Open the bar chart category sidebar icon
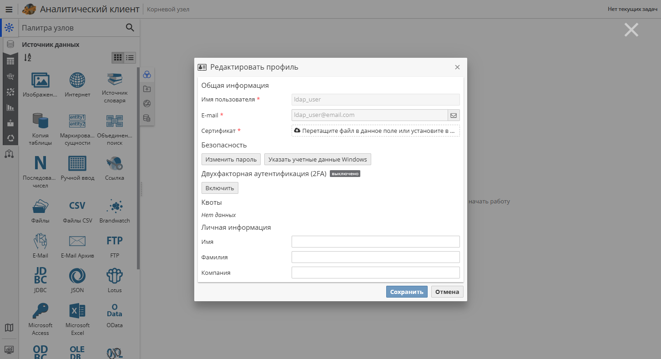 10,107
